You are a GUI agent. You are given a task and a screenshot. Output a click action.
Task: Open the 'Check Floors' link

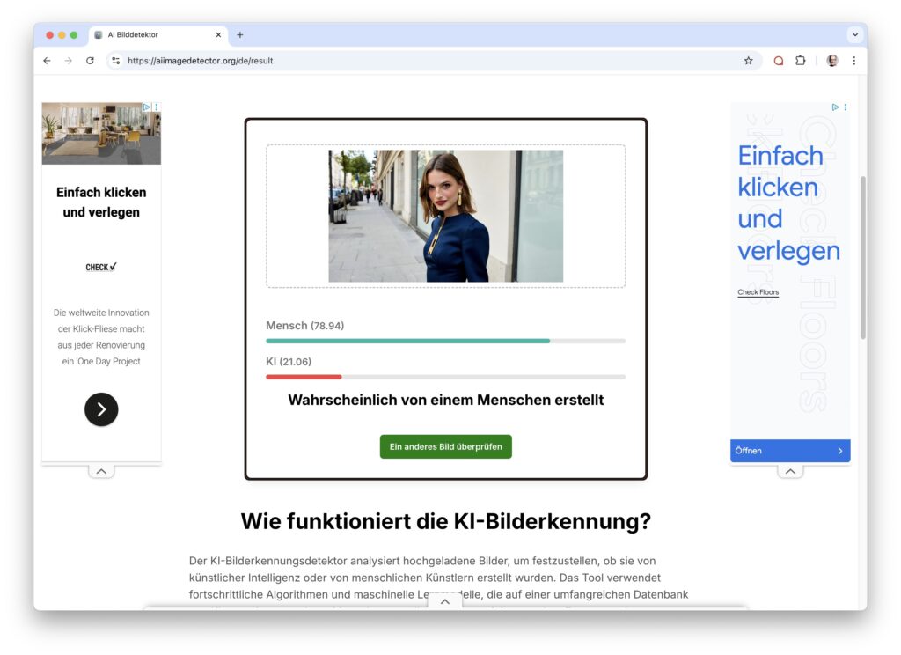click(758, 292)
